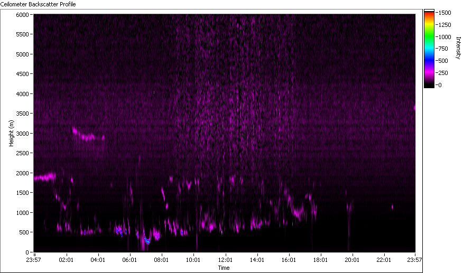Select the 5500 height axis label
The height and width of the screenshot is (273, 463).
click(x=22, y=34)
